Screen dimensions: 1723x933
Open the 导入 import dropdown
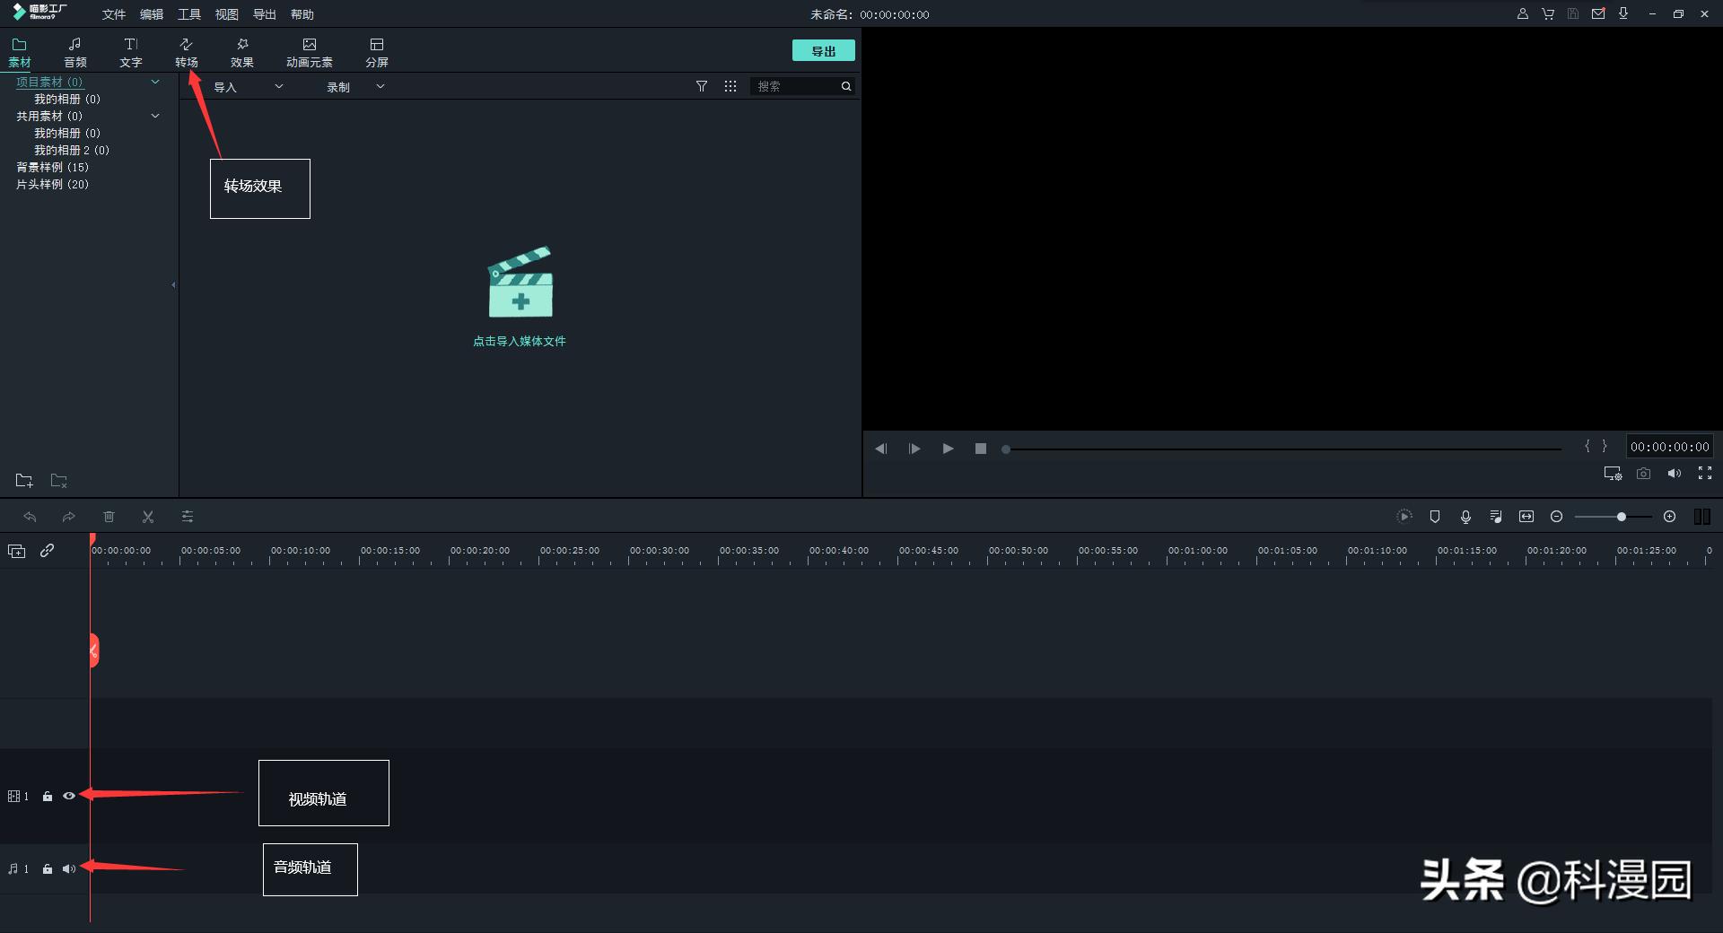click(248, 87)
